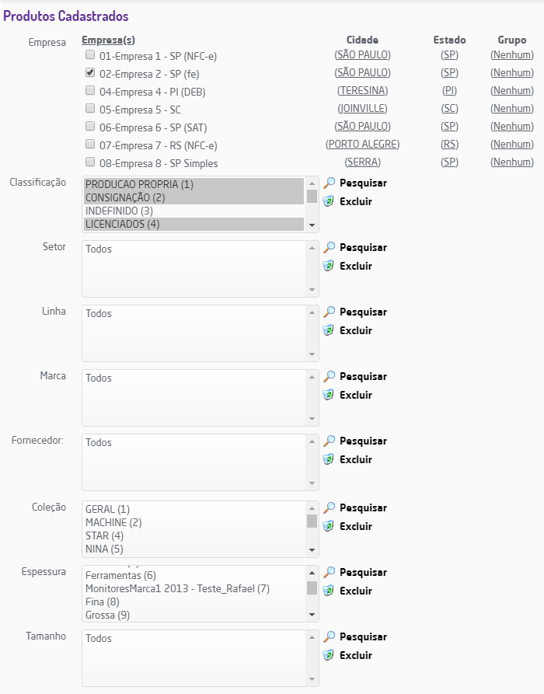
Task: Click the Pesquisar magnifier icon for Setor
Action: click(x=330, y=247)
